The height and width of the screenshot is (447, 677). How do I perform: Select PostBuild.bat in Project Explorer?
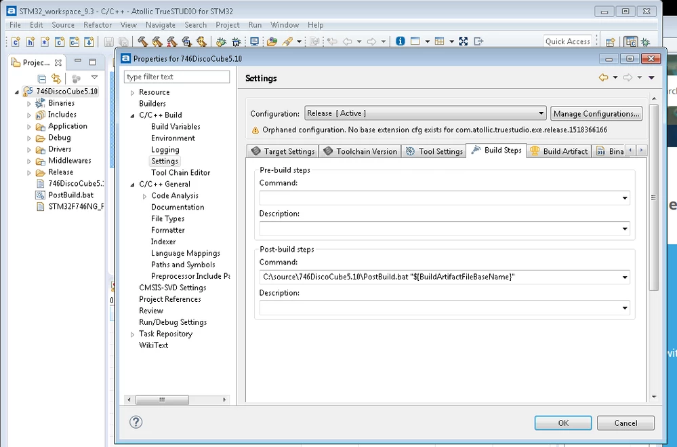click(x=70, y=195)
